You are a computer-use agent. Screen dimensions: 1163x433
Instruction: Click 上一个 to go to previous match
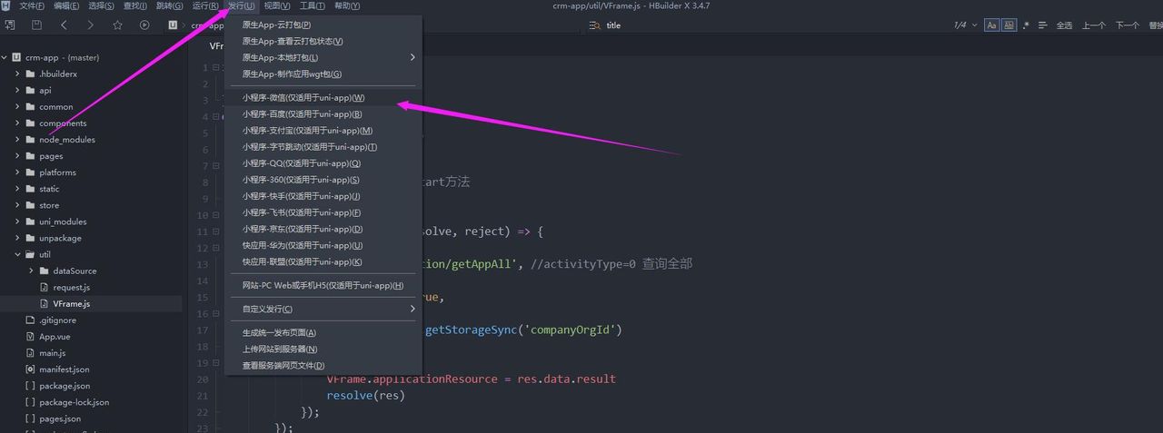click(1094, 25)
